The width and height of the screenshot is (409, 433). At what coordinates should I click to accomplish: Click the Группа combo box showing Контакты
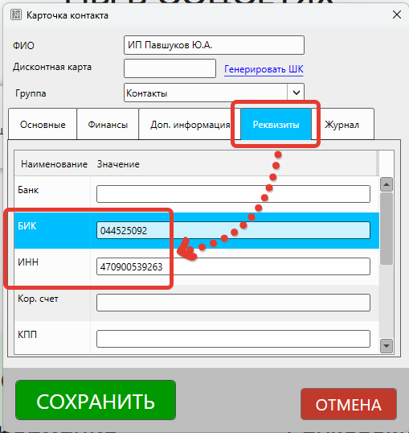tap(214, 93)
